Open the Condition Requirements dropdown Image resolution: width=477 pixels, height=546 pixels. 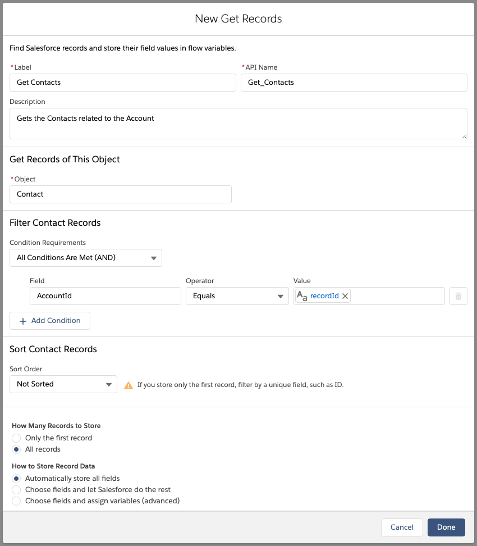click(x=86, y=258)
